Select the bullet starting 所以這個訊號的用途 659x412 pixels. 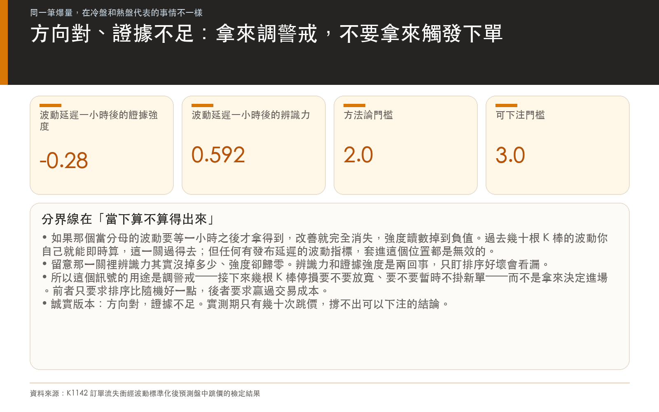point(325,284)
